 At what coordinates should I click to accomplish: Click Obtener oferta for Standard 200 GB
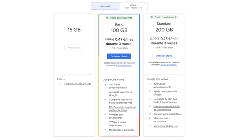(x=164, y=56)
